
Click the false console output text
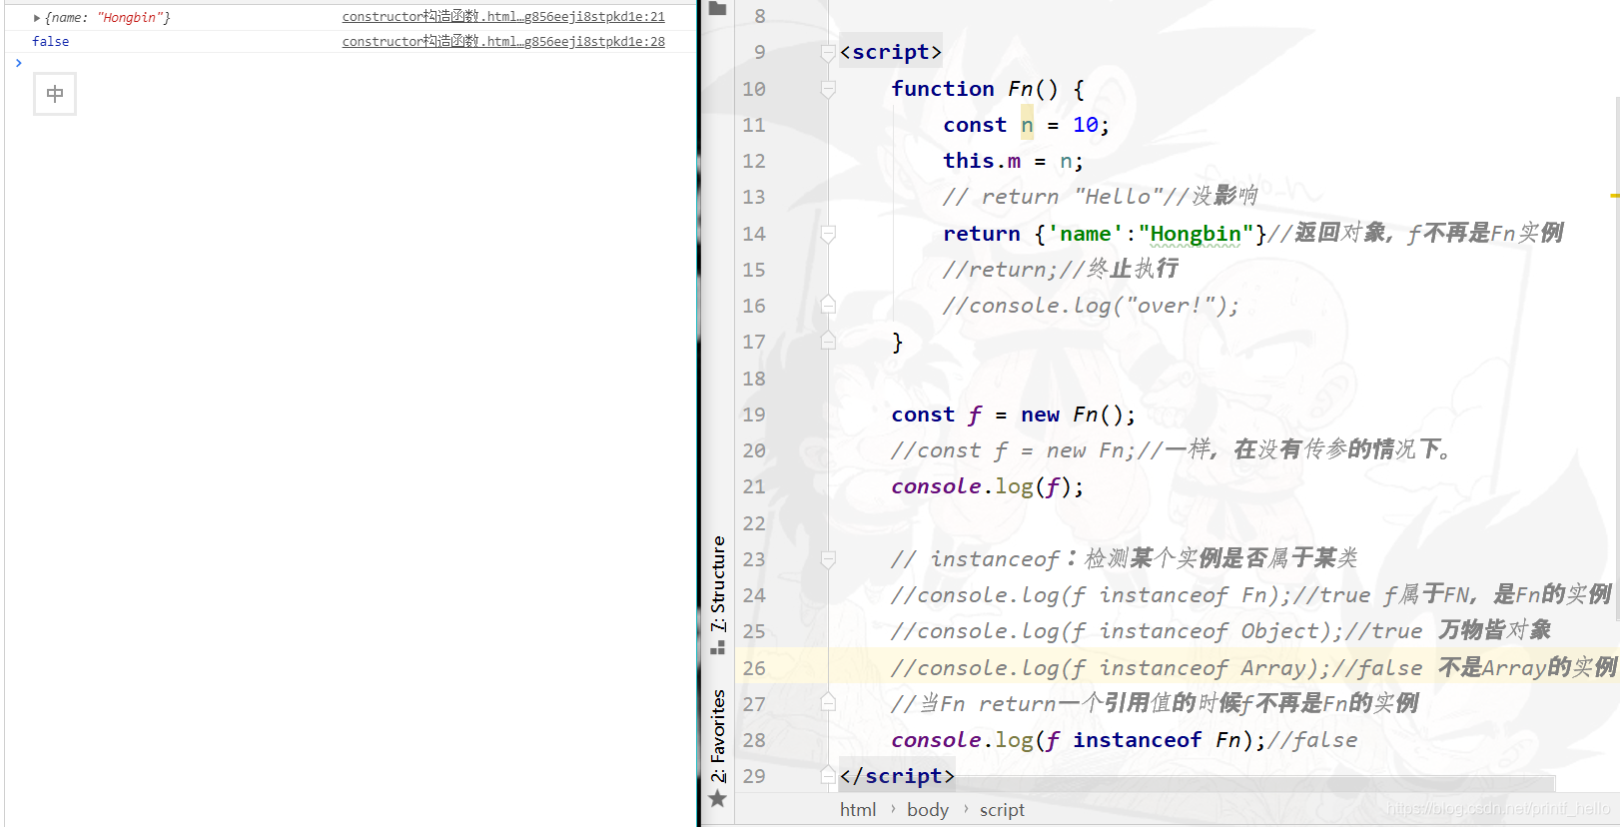50,41
